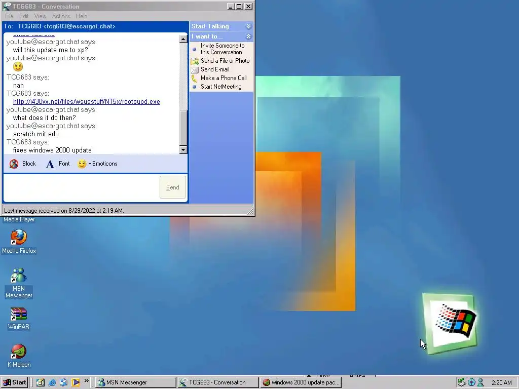Click chat scrollbar up arrow
The width and height of the screenshot is (519, 389).
click(183, 39)
